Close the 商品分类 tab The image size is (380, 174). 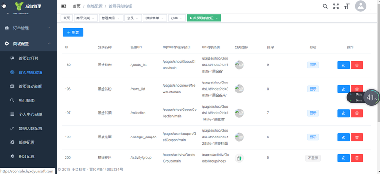pos(93,18)
